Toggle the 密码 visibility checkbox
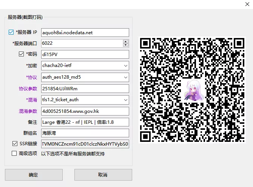This screenshot has height=187, width=253. coord(21,54)
